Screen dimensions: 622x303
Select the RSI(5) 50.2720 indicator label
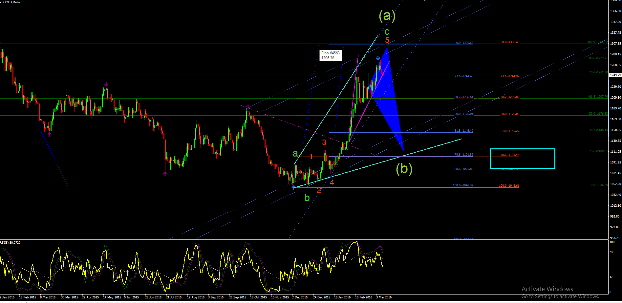coord(10,243)
